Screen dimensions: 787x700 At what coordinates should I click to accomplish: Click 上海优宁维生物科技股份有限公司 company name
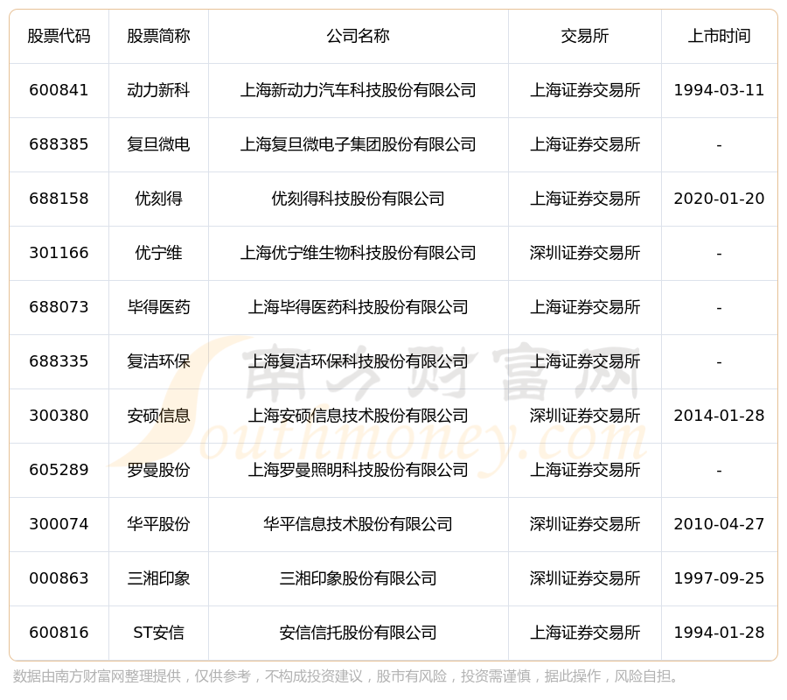click(358, 253)
